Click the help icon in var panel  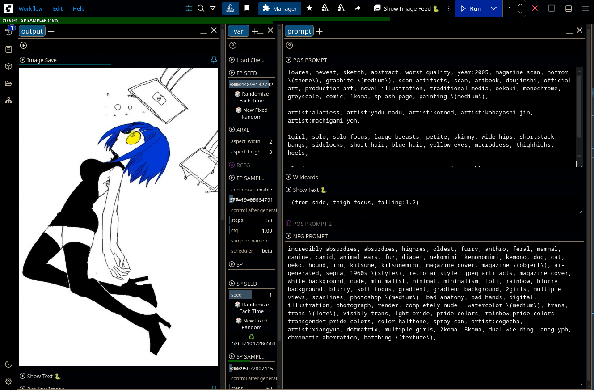pos(232,45)
